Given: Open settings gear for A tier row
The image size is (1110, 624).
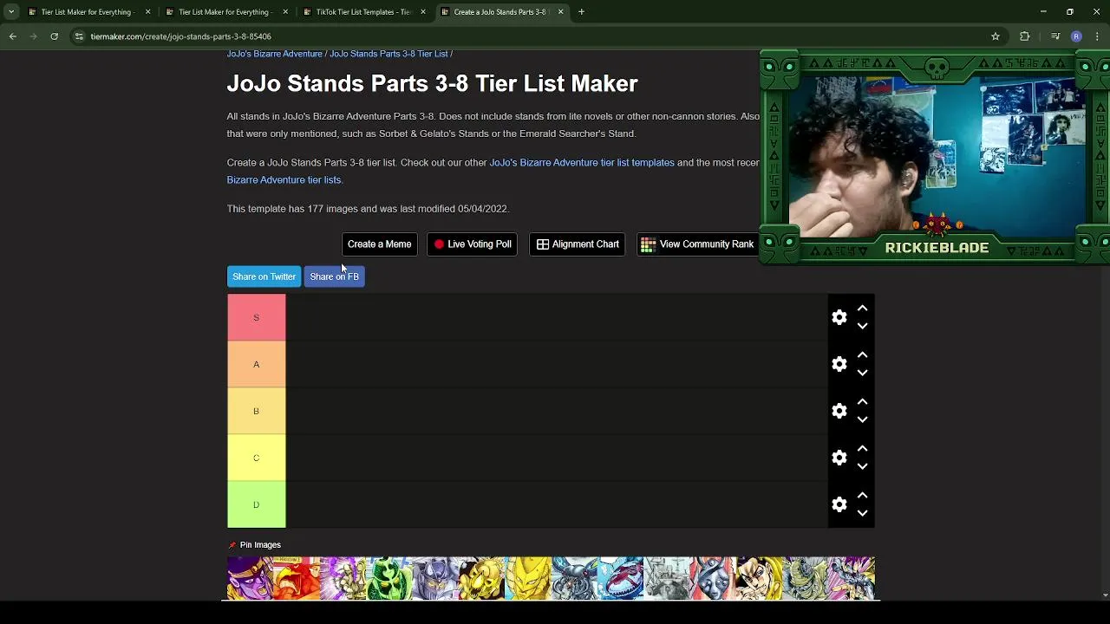Looking at the screenshot, I should coord(839,364).
